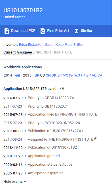
Task: Open inventor Erica Bickerton link
Action: (x=31, y=45)
